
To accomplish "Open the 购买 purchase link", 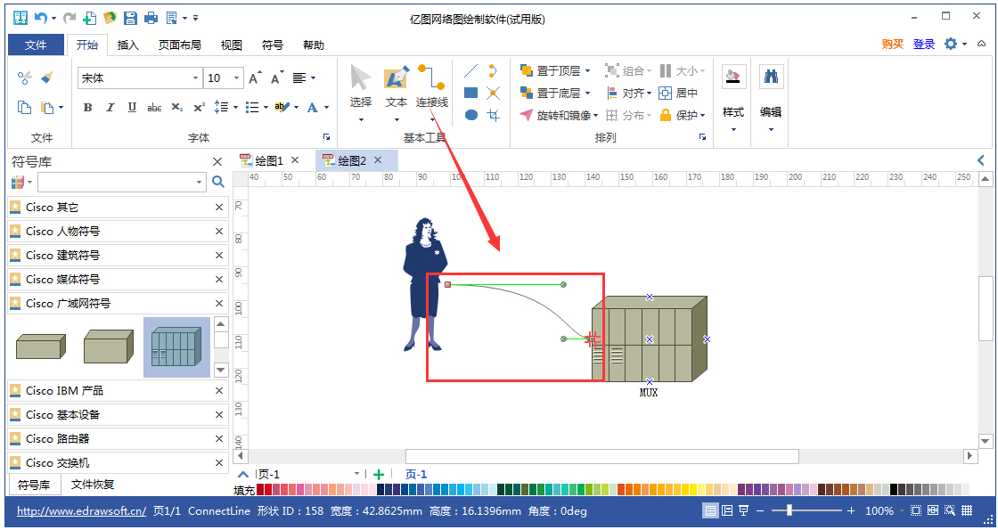I will point(893,44).
